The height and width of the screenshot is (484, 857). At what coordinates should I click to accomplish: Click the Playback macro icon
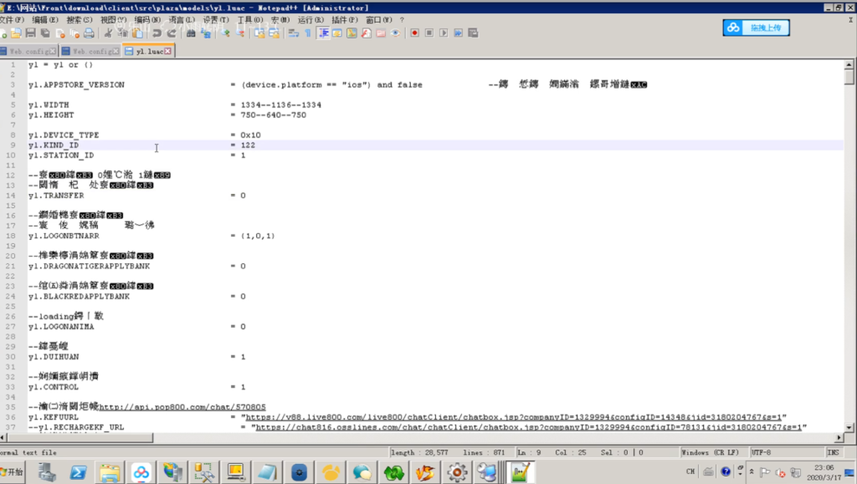[444, 33]
